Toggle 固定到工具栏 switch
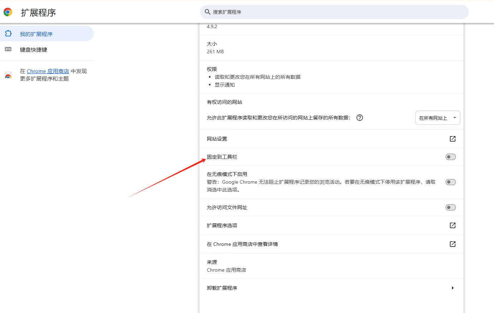 click(x=451, y=157)
